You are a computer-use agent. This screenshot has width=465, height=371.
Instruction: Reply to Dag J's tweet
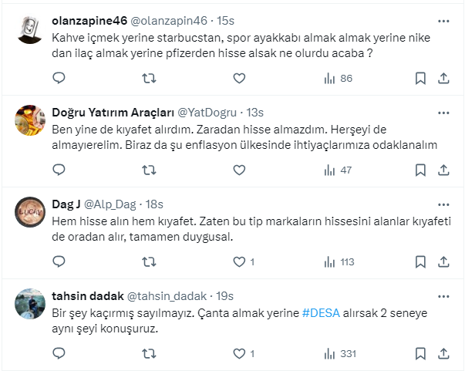59,261
